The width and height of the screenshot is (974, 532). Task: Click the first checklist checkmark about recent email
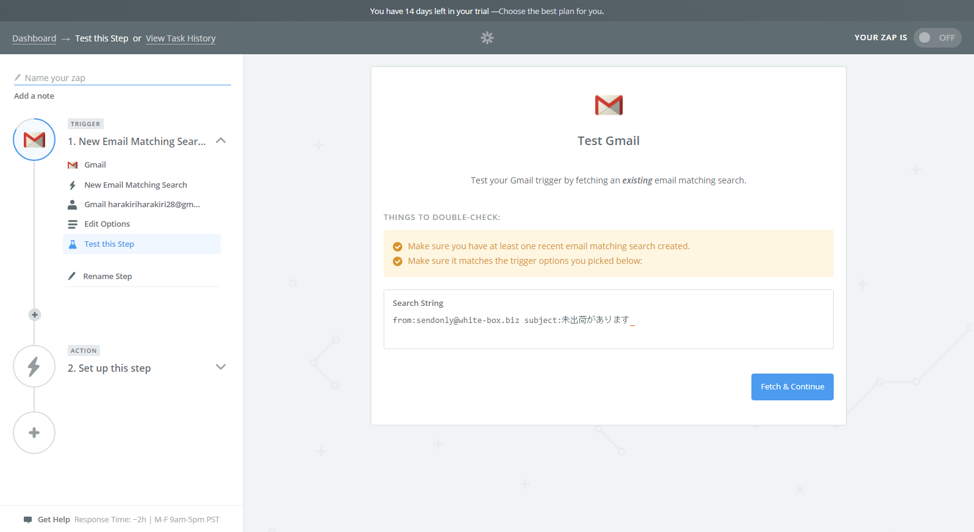[398, 247]
